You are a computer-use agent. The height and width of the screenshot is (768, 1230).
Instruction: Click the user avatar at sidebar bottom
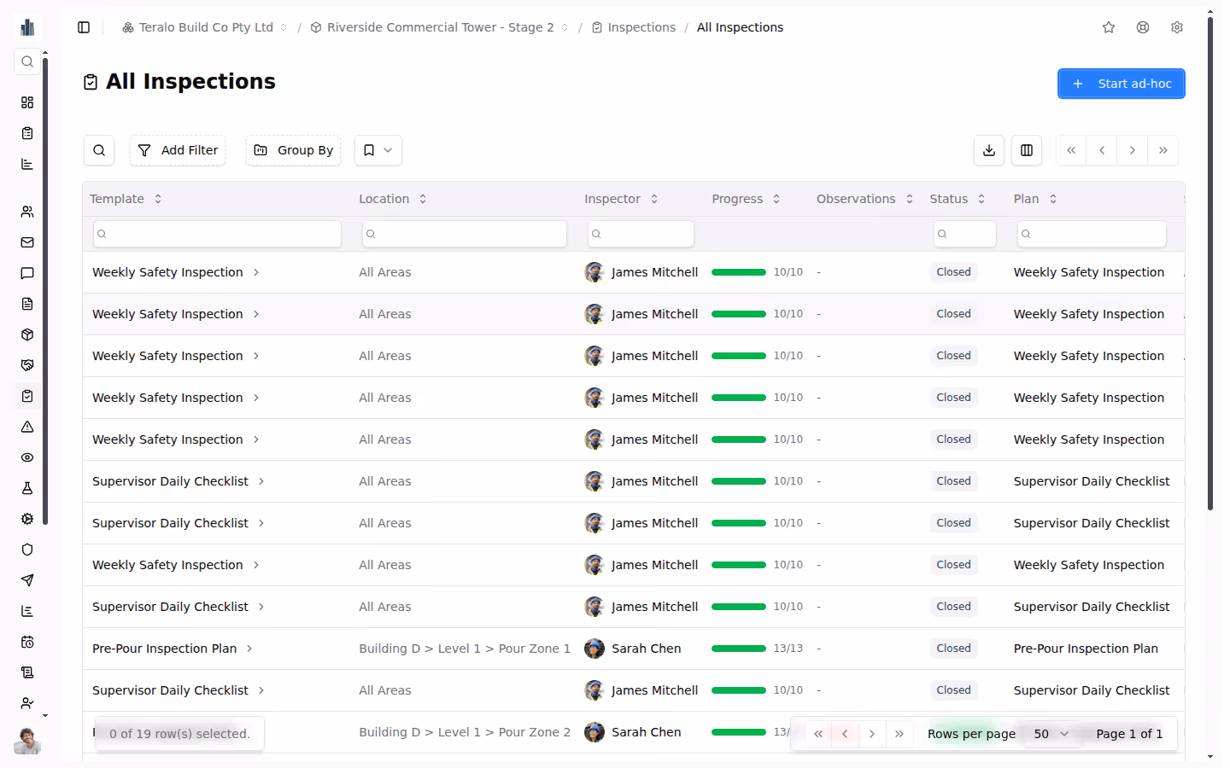(x=27, y=741)
